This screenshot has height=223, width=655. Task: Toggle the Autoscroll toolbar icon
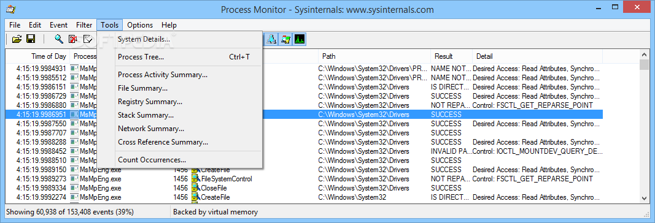click(73, 39)
